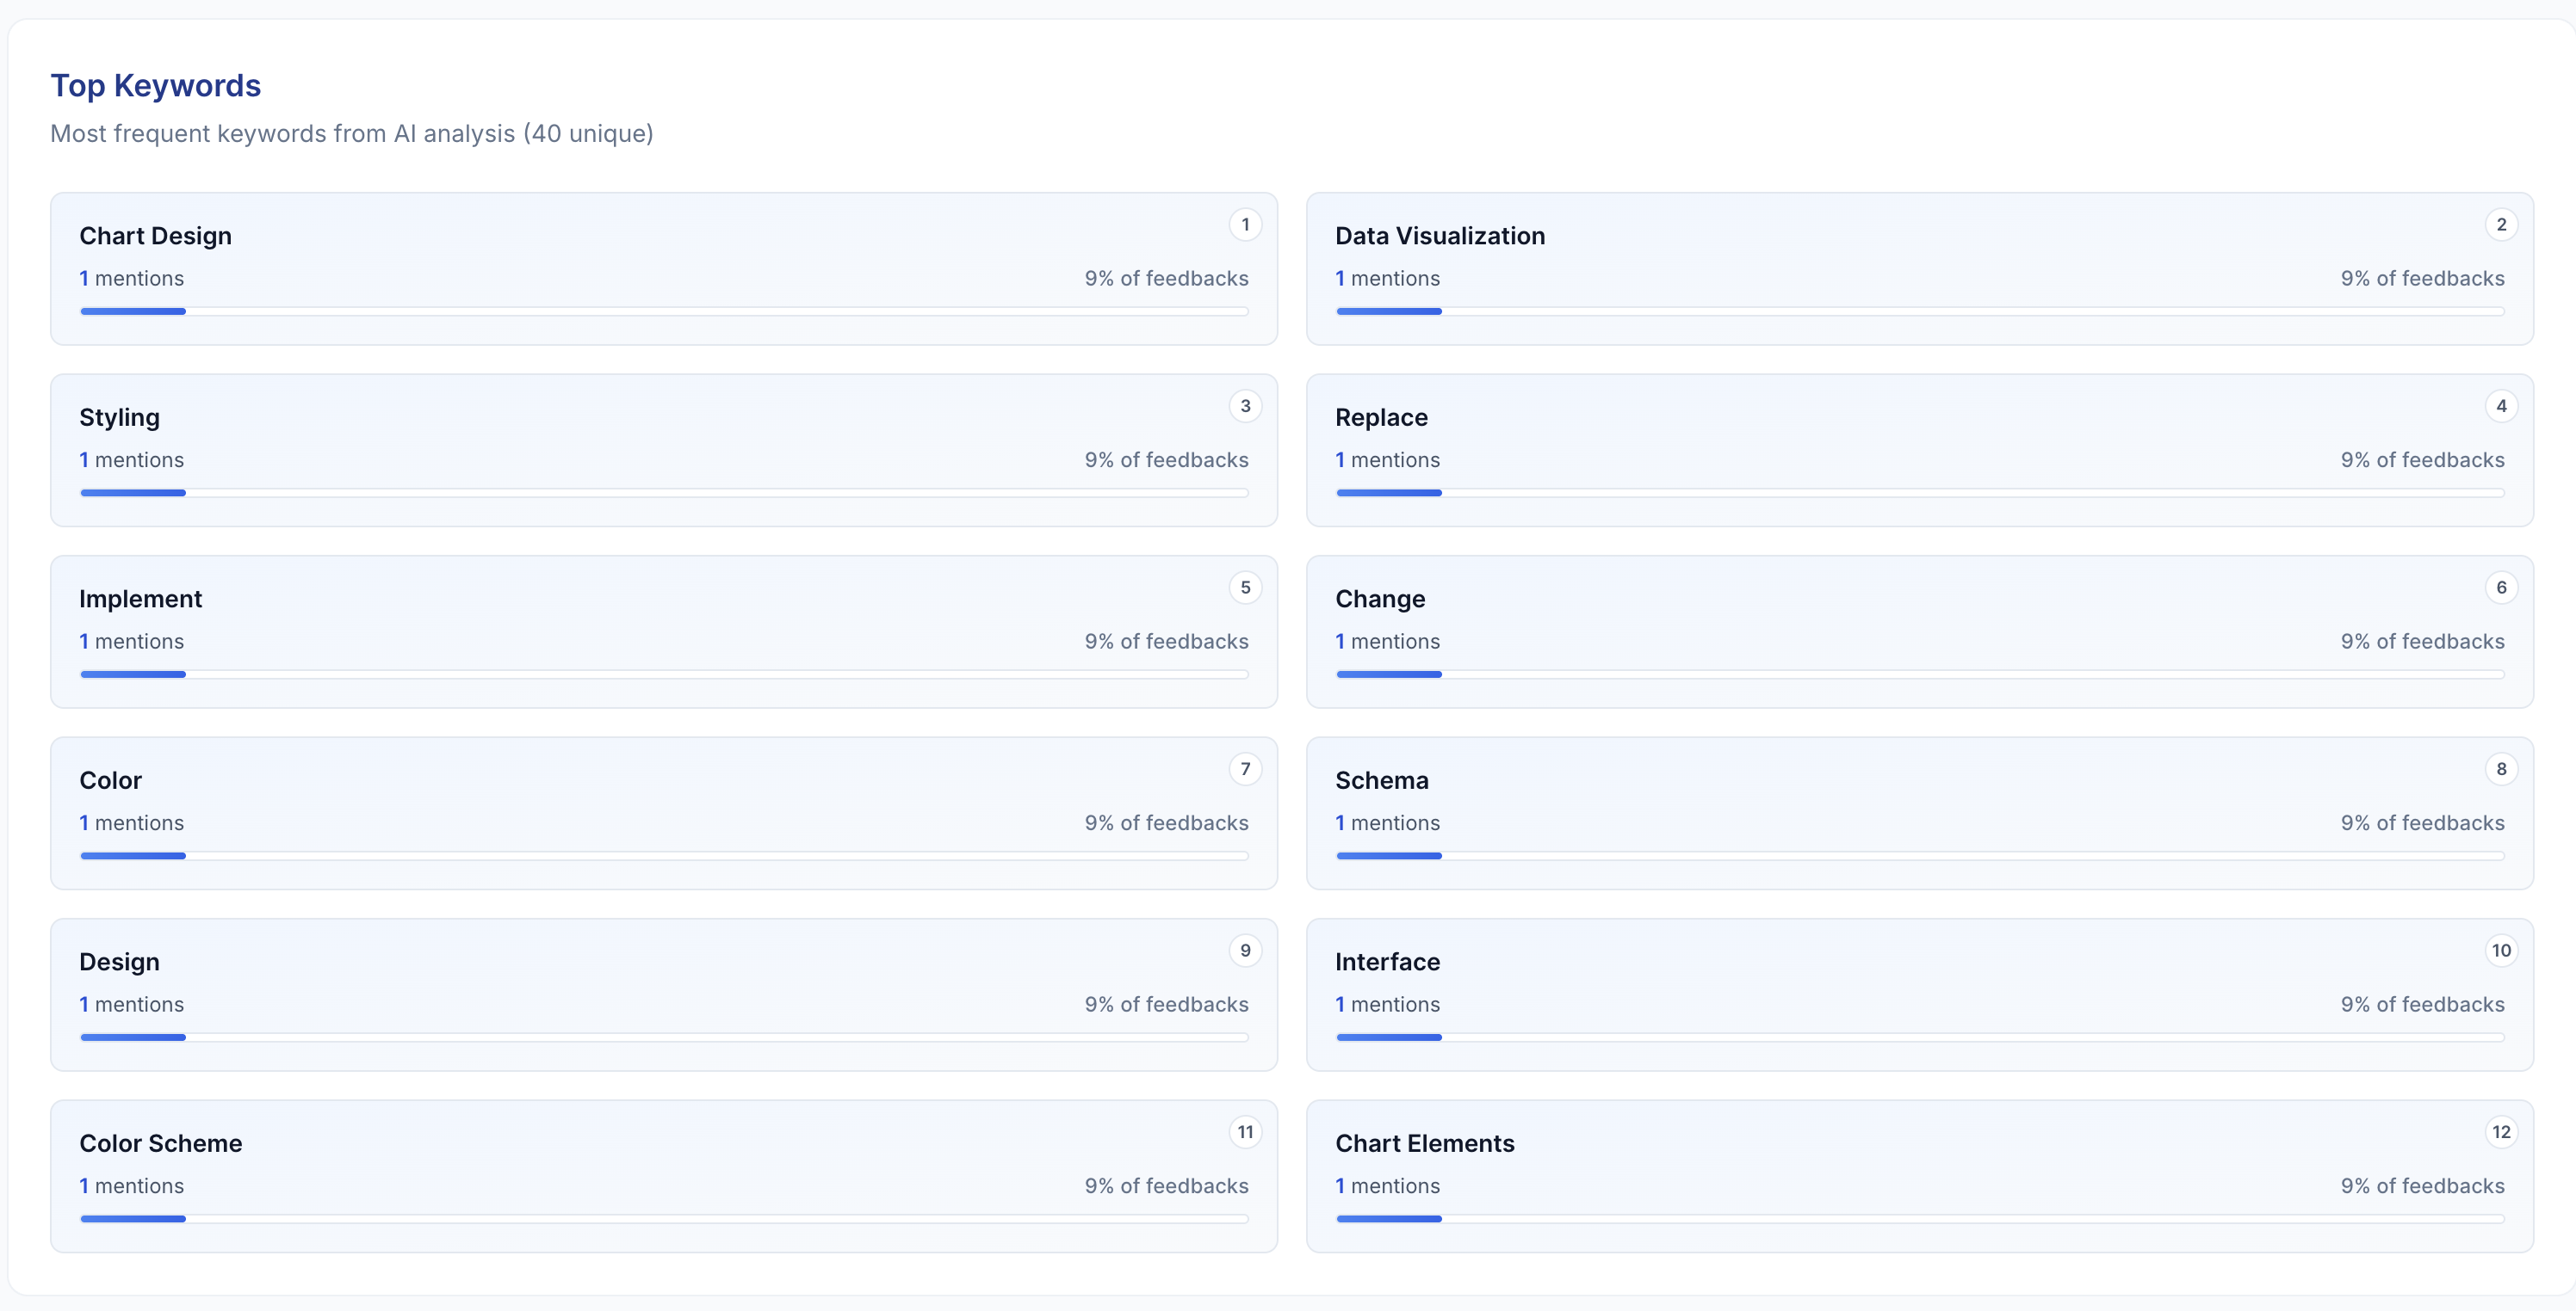
Task: Select rank badge 2 on Data Visualization
Action: pyautogui.click(x=2502, y=224)
